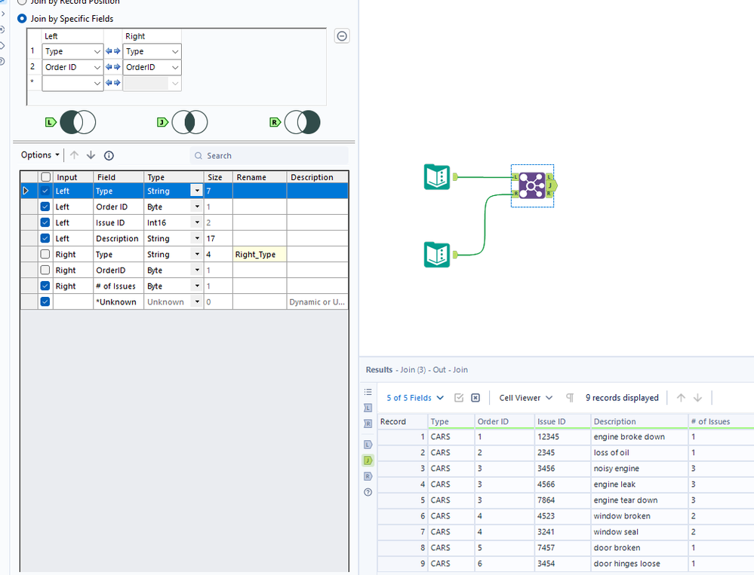
Task: Show the R output anchor data in Results
Action: [x=368, y=476]
